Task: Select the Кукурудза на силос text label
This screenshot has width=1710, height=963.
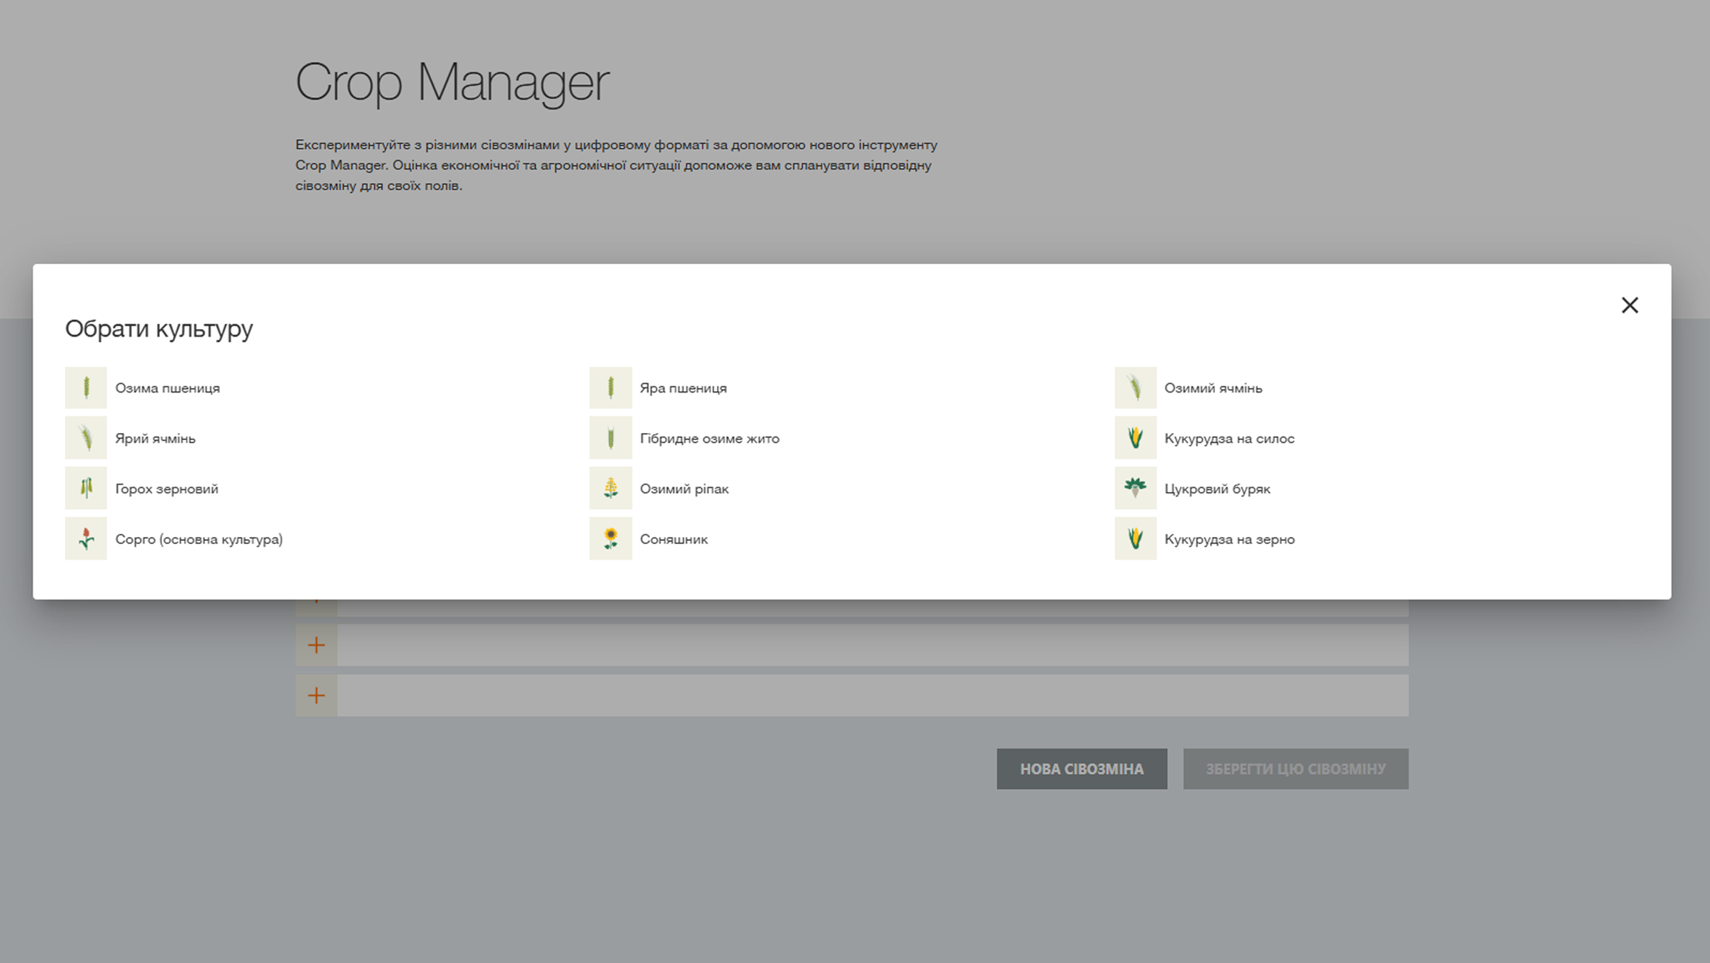Action: (x=1228, y=438)
